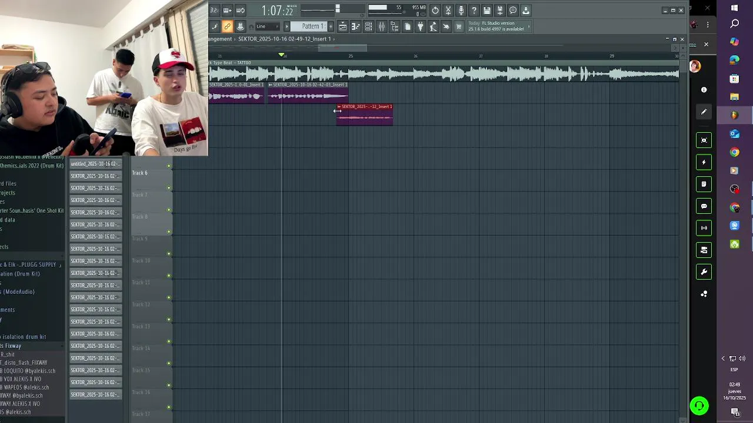Toggle the main snap magnet icon

(x=251, y=26)
